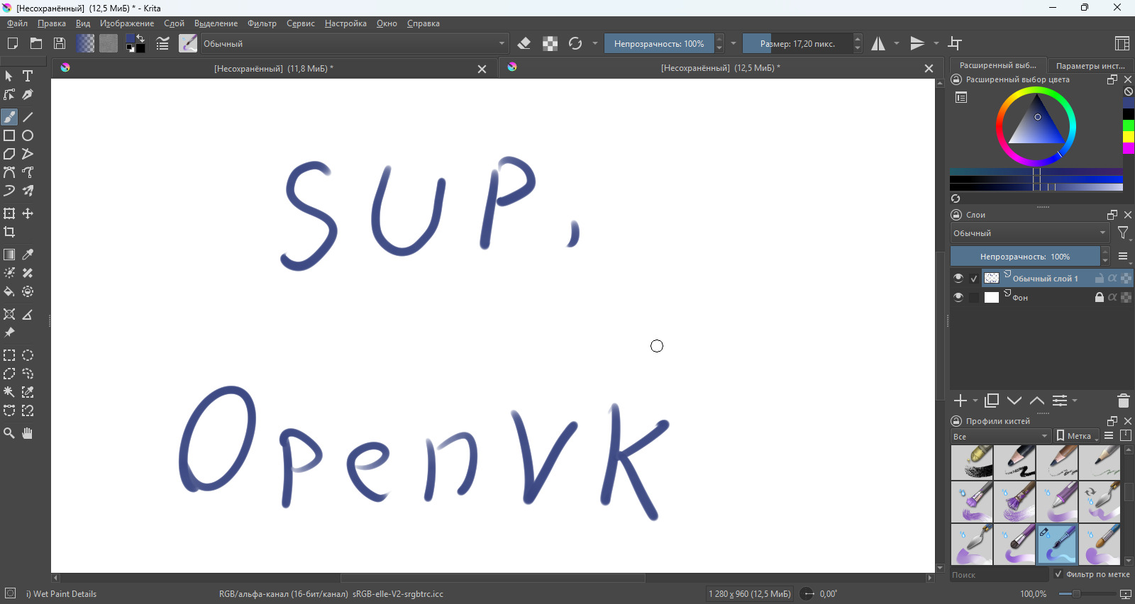1135x604 pixels.
Task: Activate the Bezier curve tool
Action: coord(9,172)
